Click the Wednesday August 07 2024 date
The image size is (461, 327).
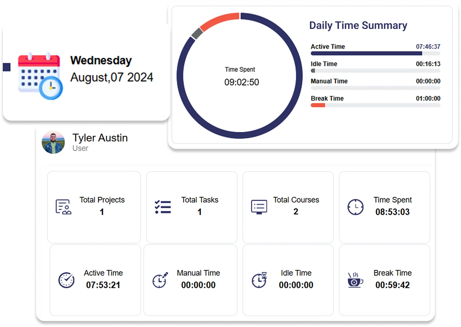(x=112, y=69)
